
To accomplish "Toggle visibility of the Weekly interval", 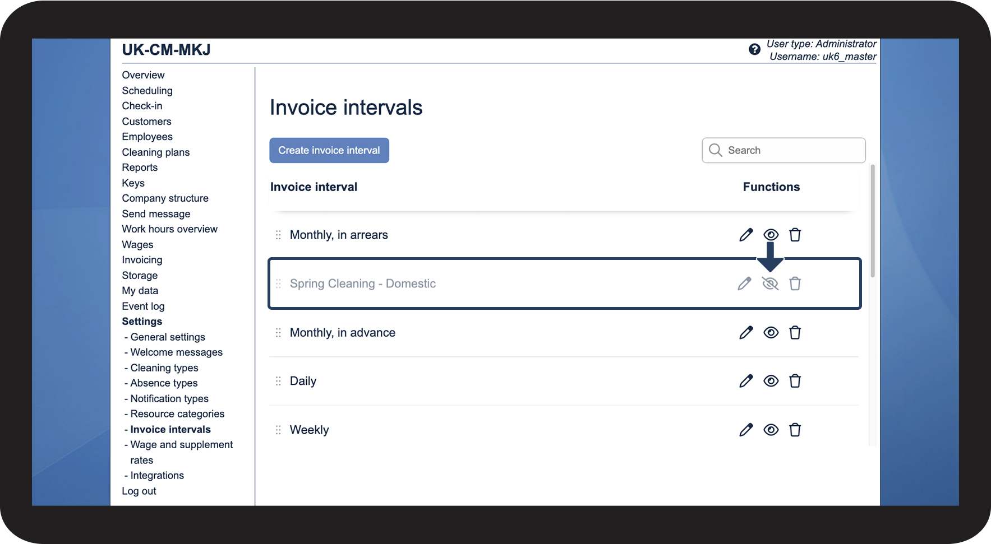I will (x=771, y=430).
